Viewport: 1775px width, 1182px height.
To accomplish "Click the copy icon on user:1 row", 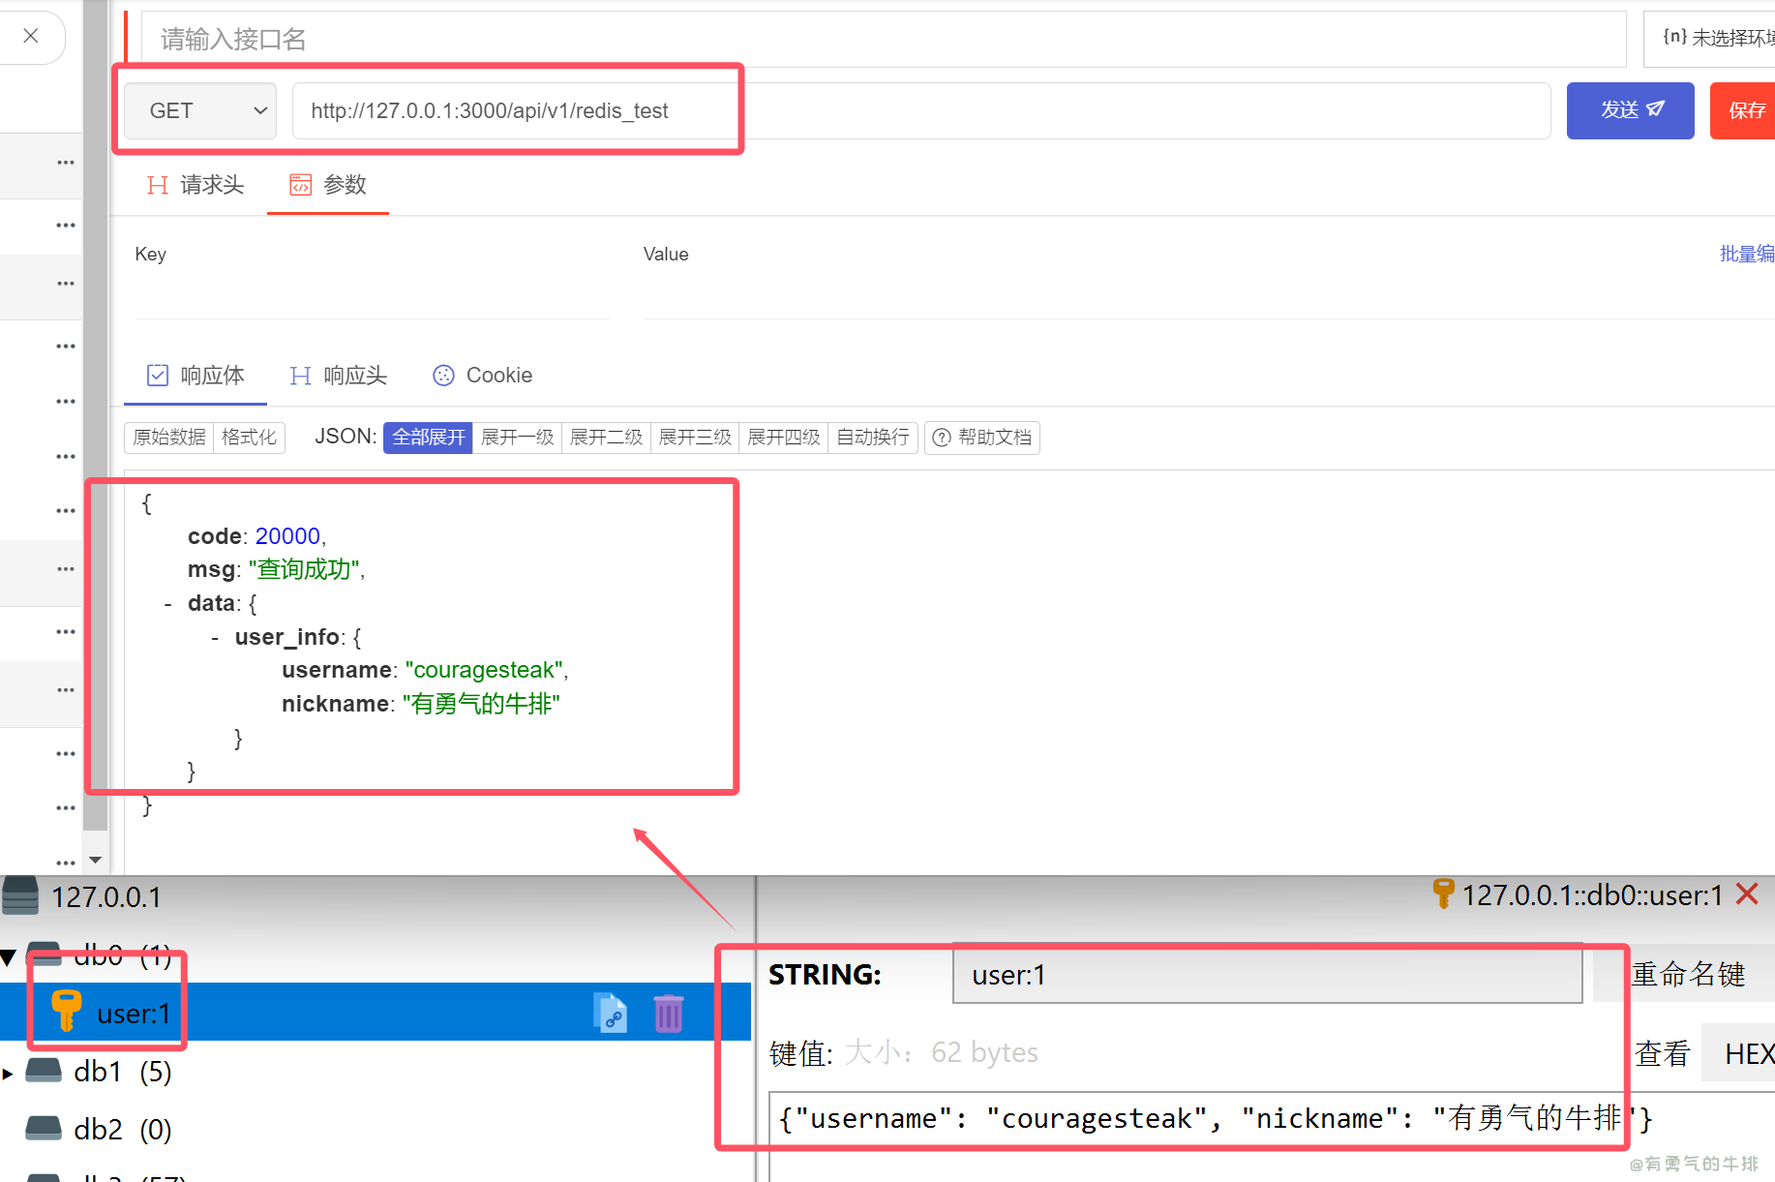I will [x=611, y=1013].
